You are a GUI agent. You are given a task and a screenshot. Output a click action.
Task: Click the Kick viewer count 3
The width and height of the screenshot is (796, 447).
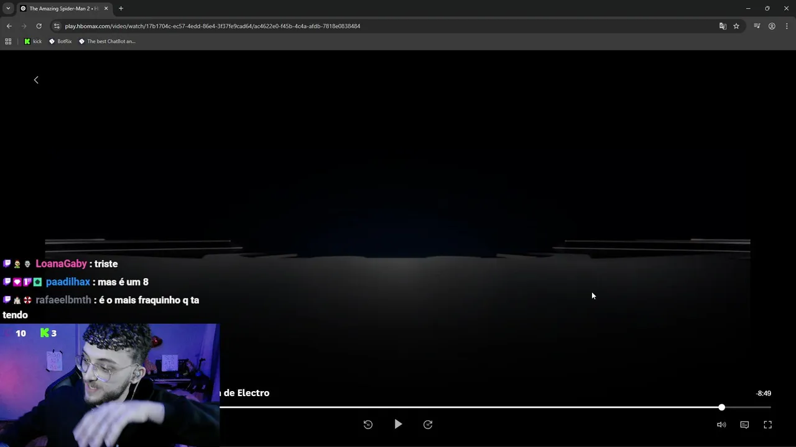point(49,333)
